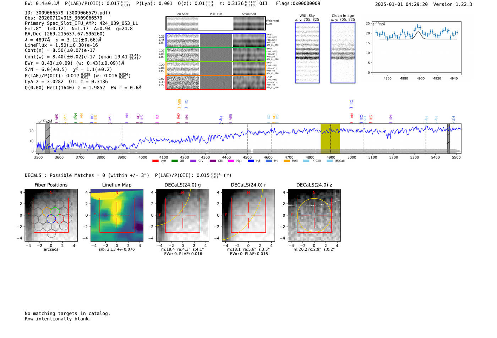Viewport: 497px width, 338px height.
Task: Click the magenta MgII legend swatch
Action: (231, 161)
